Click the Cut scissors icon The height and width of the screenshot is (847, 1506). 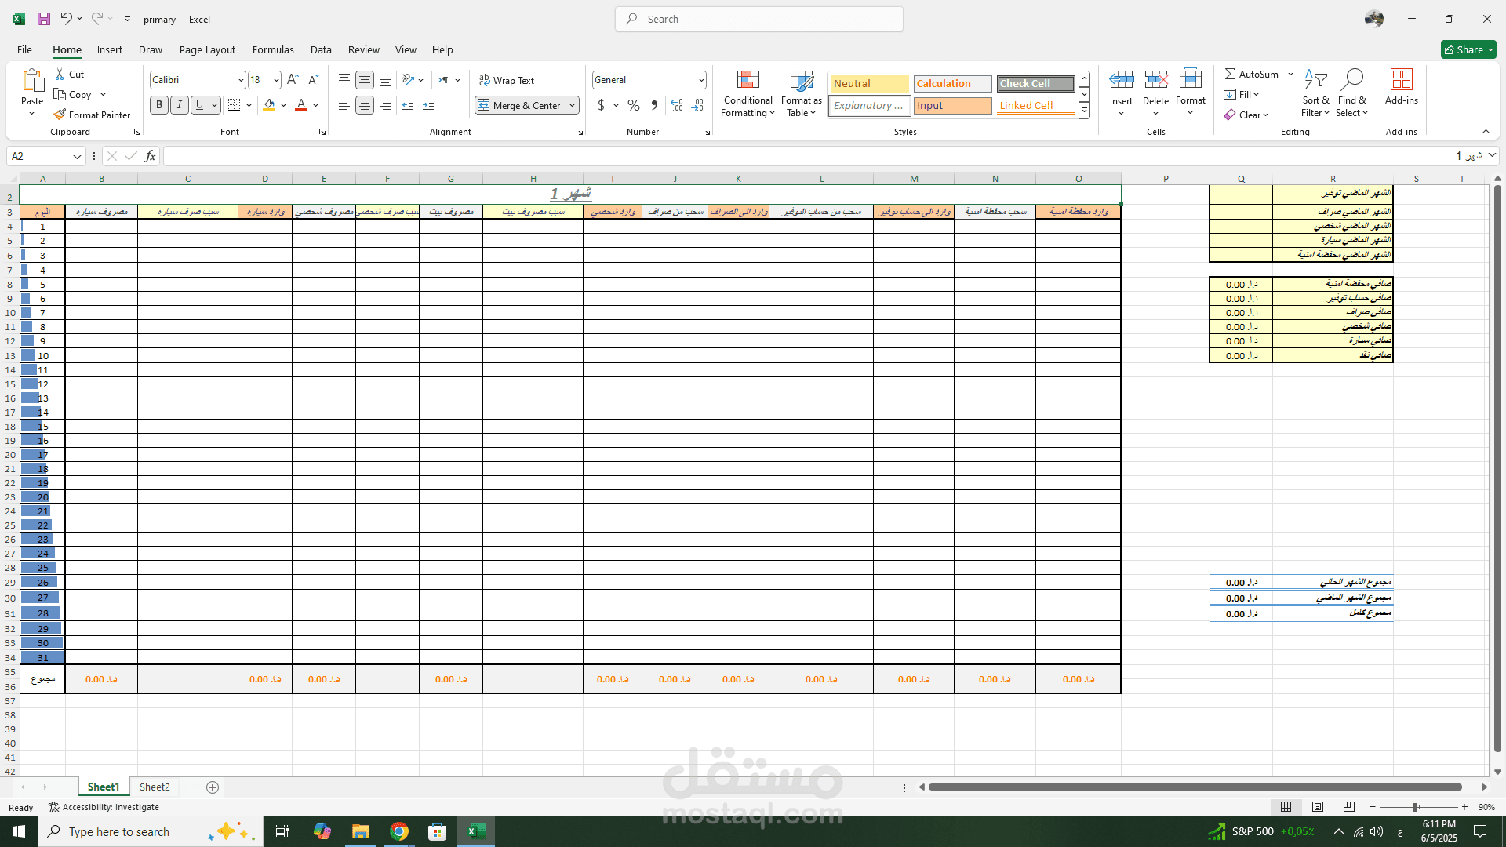60,74
